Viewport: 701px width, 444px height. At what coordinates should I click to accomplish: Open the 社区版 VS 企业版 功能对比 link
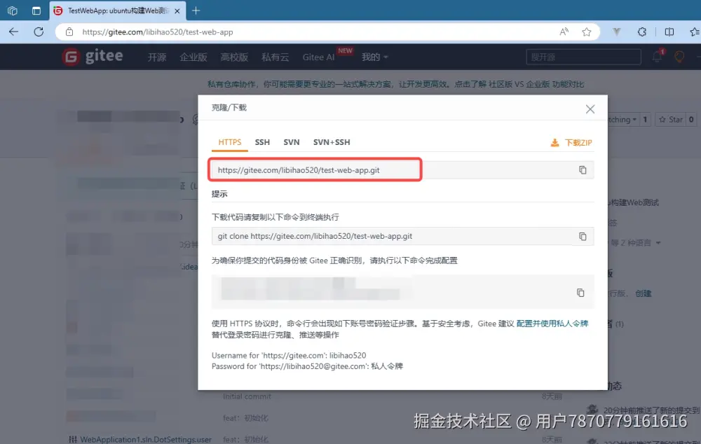click(x=536, y=84)
